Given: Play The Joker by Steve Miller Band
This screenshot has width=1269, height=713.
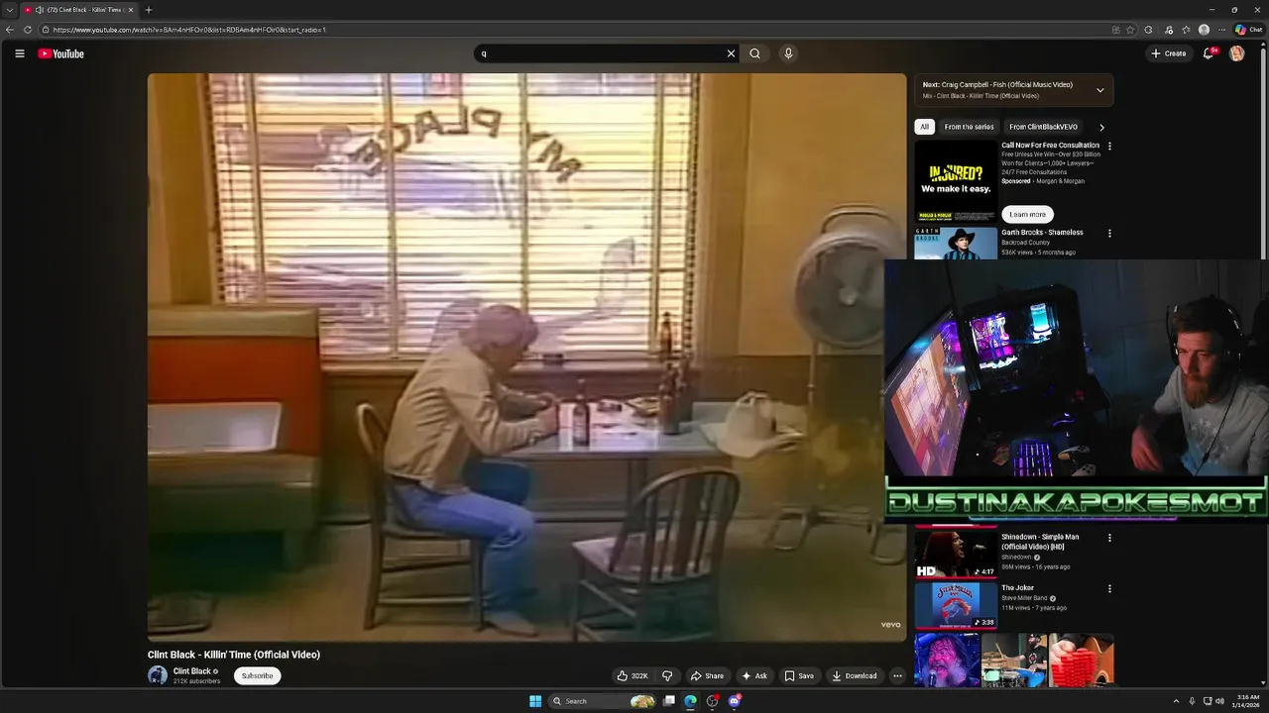Looking at the screenshot, I should pyautogui.click(x=1017, y=588).
